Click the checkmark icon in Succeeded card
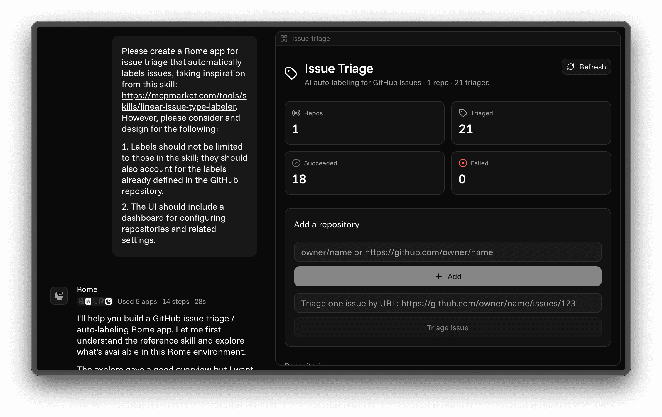662x417 pixels. click(296, 163)
